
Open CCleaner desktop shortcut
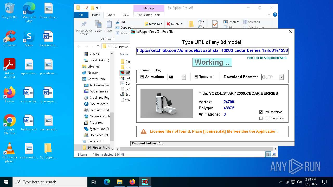click(10, 39)
